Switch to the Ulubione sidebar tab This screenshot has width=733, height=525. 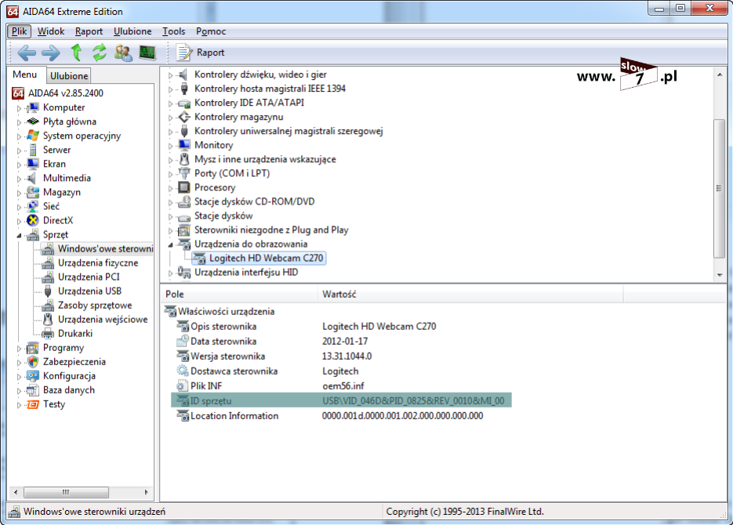pos(69,76)
